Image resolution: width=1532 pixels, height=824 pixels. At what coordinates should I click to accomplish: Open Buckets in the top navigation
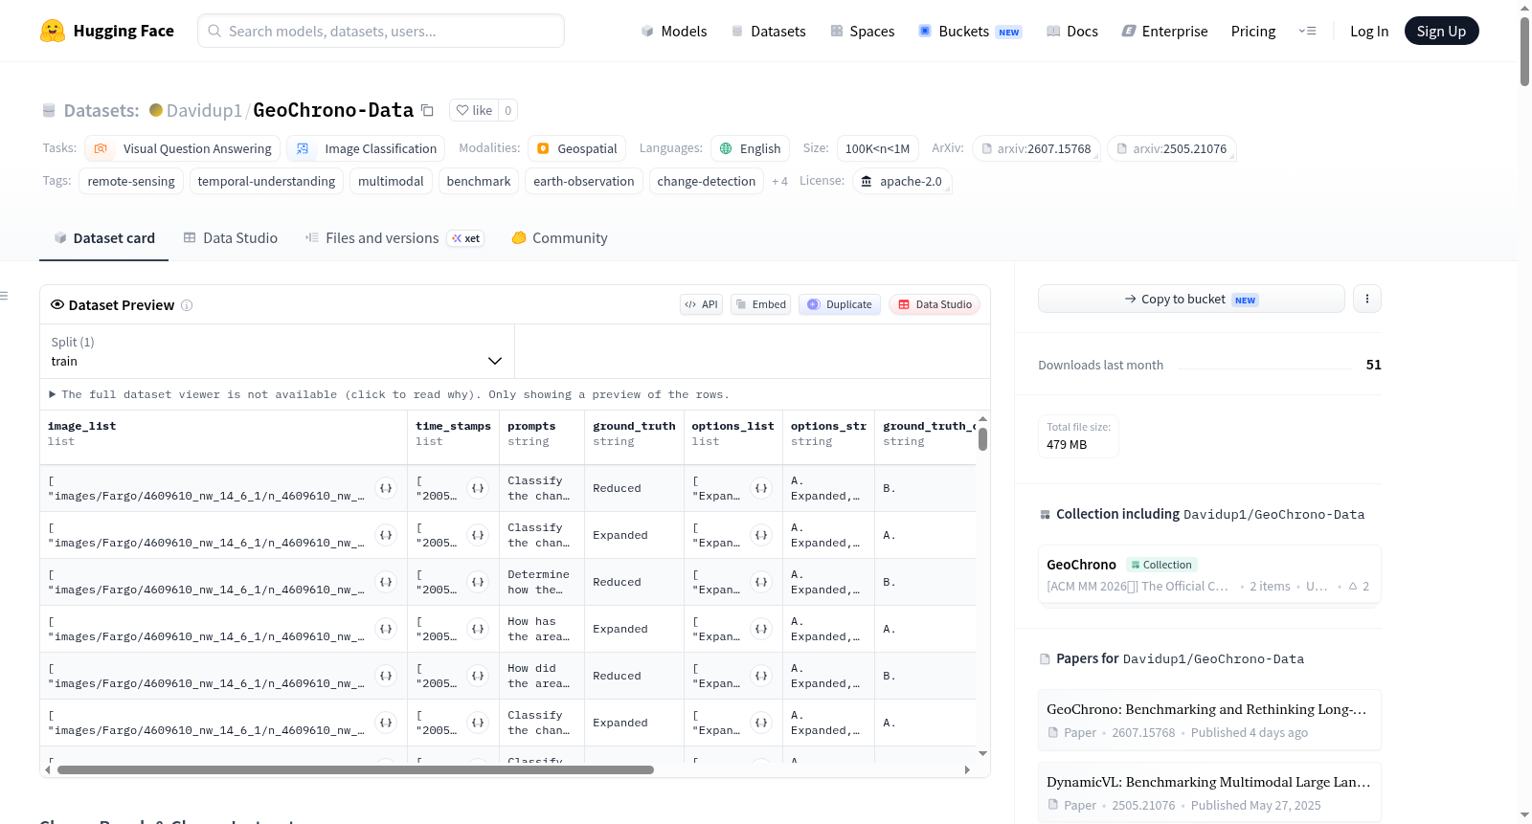(x=971, y=31)
